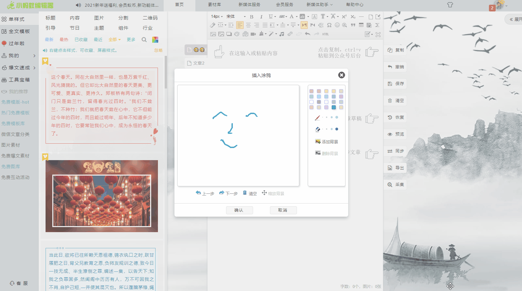Click the map location toolbar icon

click(245, 34)
